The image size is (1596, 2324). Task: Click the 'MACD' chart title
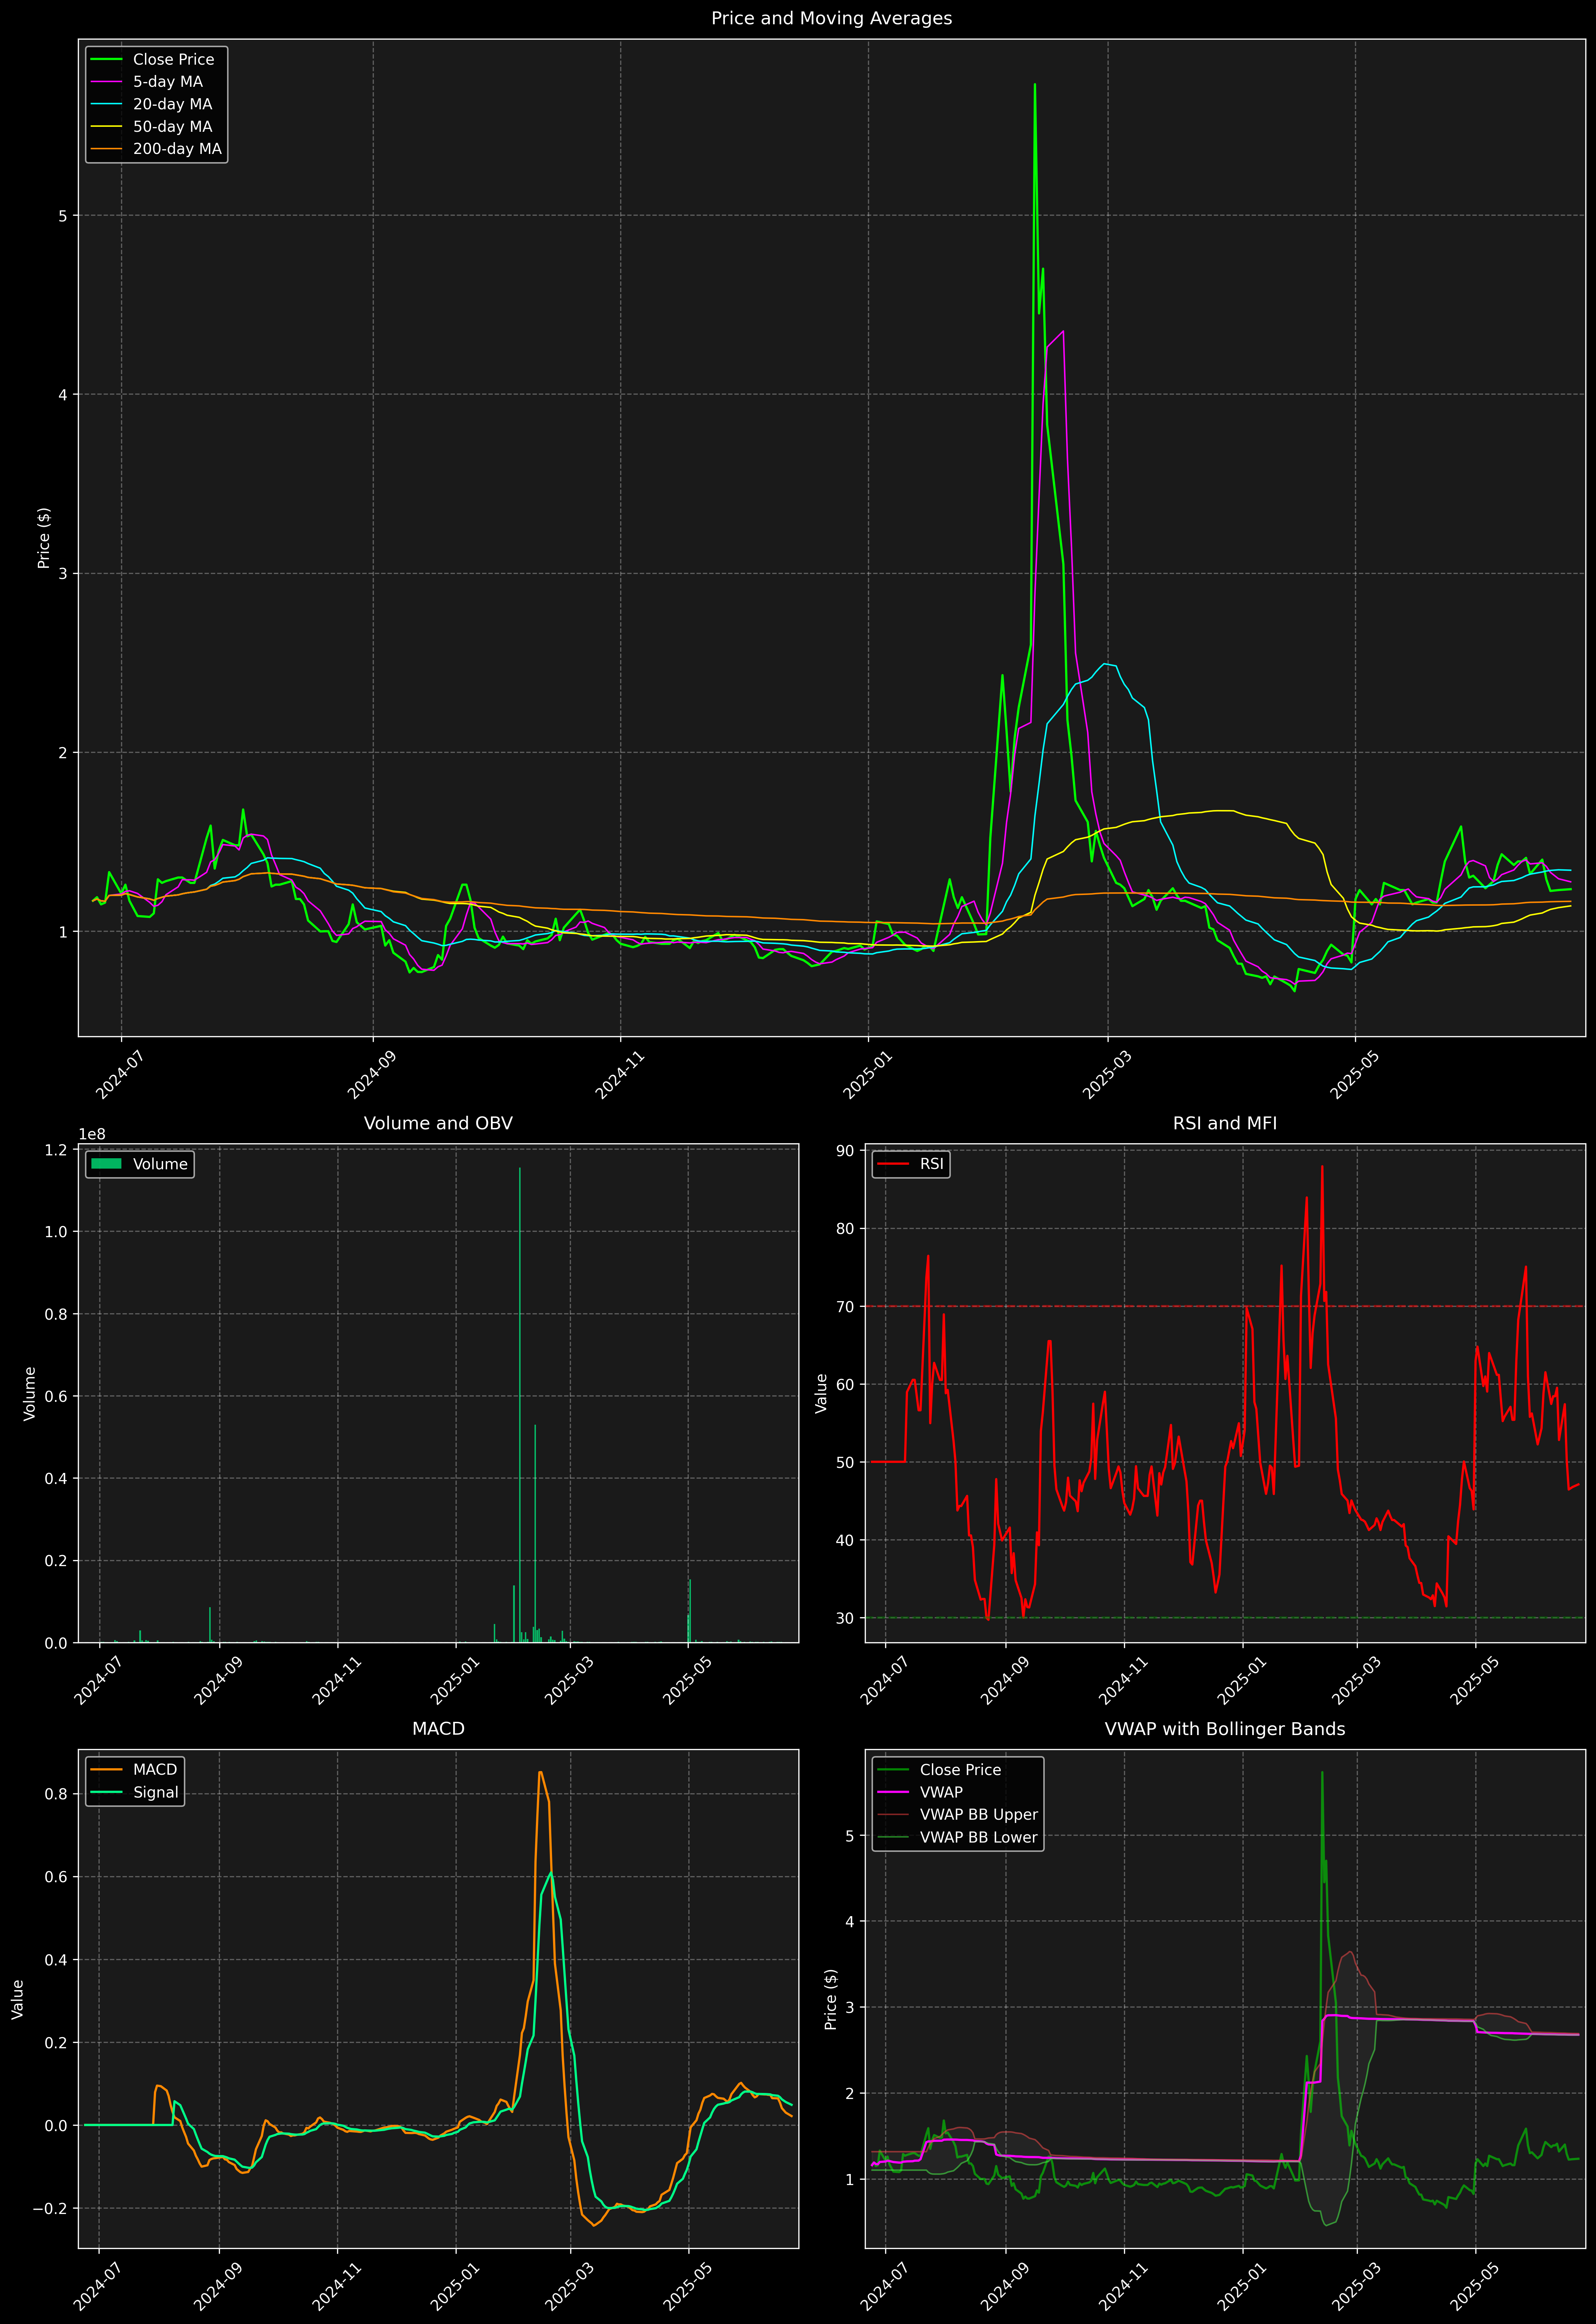point(438,1729)
